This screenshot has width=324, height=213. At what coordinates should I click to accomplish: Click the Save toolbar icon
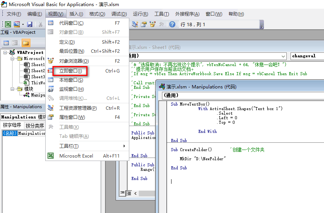[30, 24]
